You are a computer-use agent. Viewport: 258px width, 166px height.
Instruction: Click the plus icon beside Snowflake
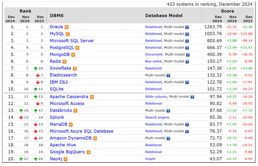click(75, 68)
